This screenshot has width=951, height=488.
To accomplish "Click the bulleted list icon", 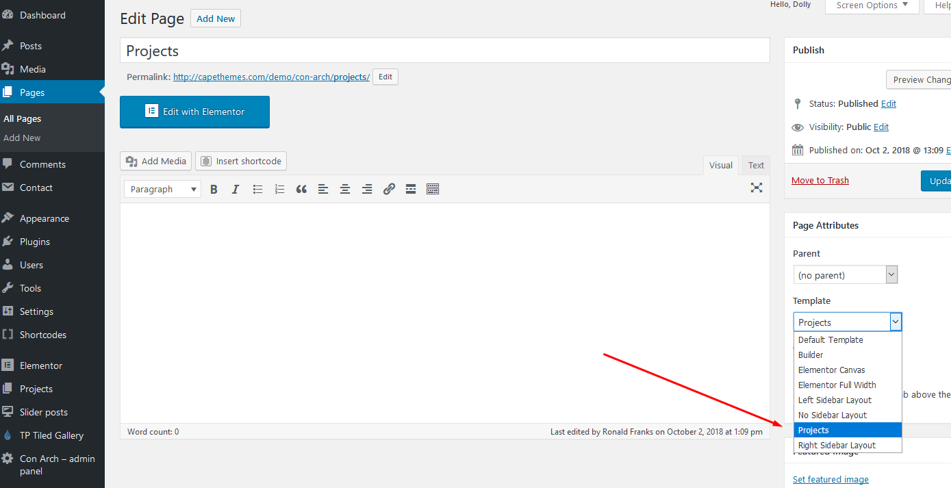I will click(257, 190).
